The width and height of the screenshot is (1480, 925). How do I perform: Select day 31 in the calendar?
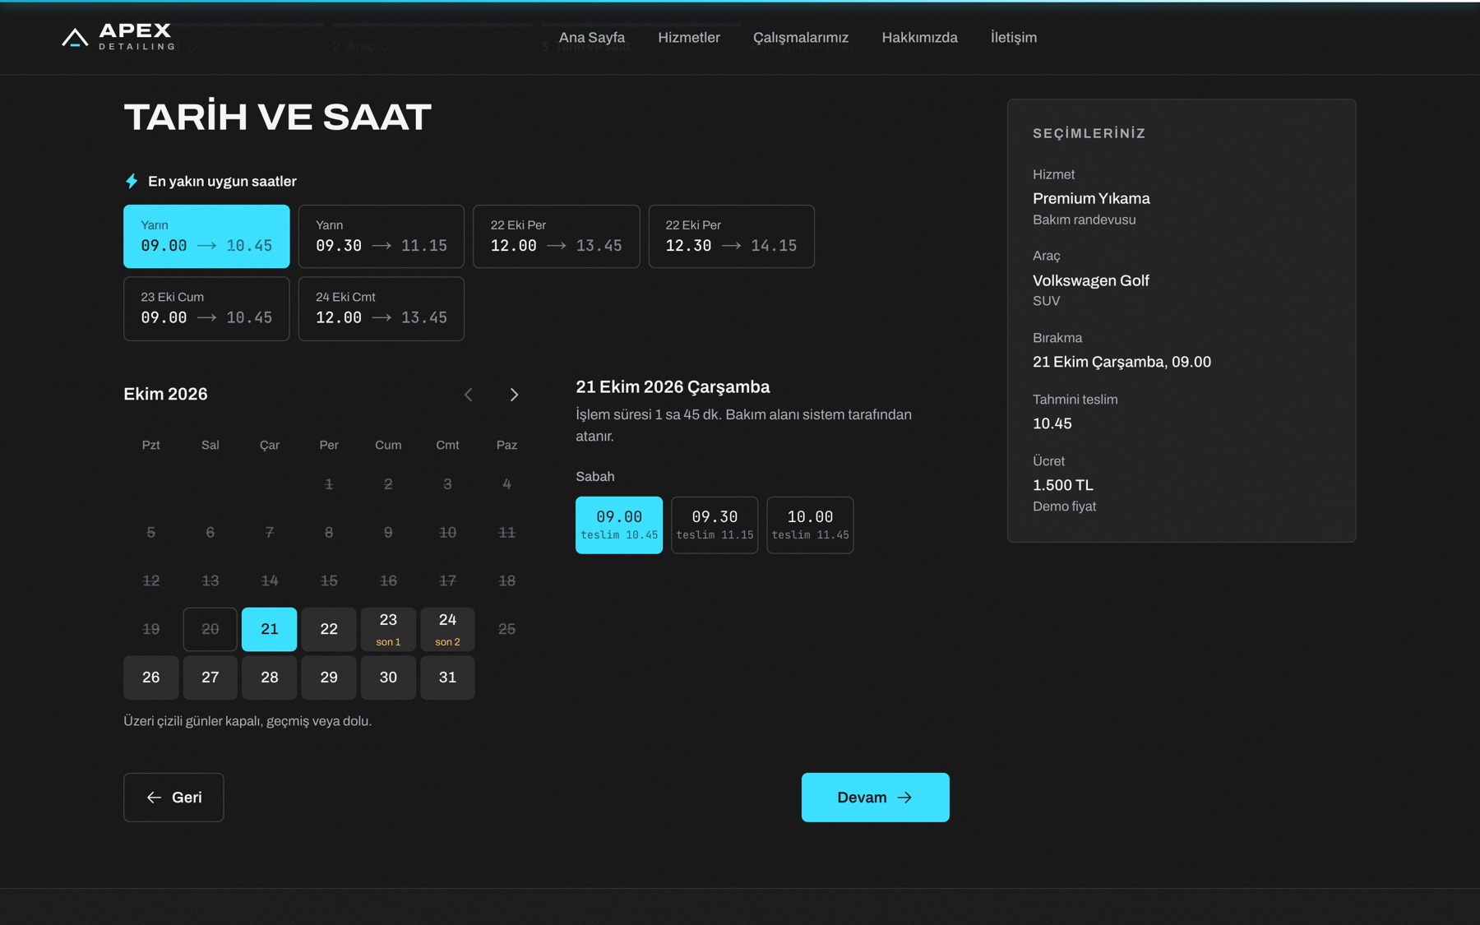tap(447, 678)
